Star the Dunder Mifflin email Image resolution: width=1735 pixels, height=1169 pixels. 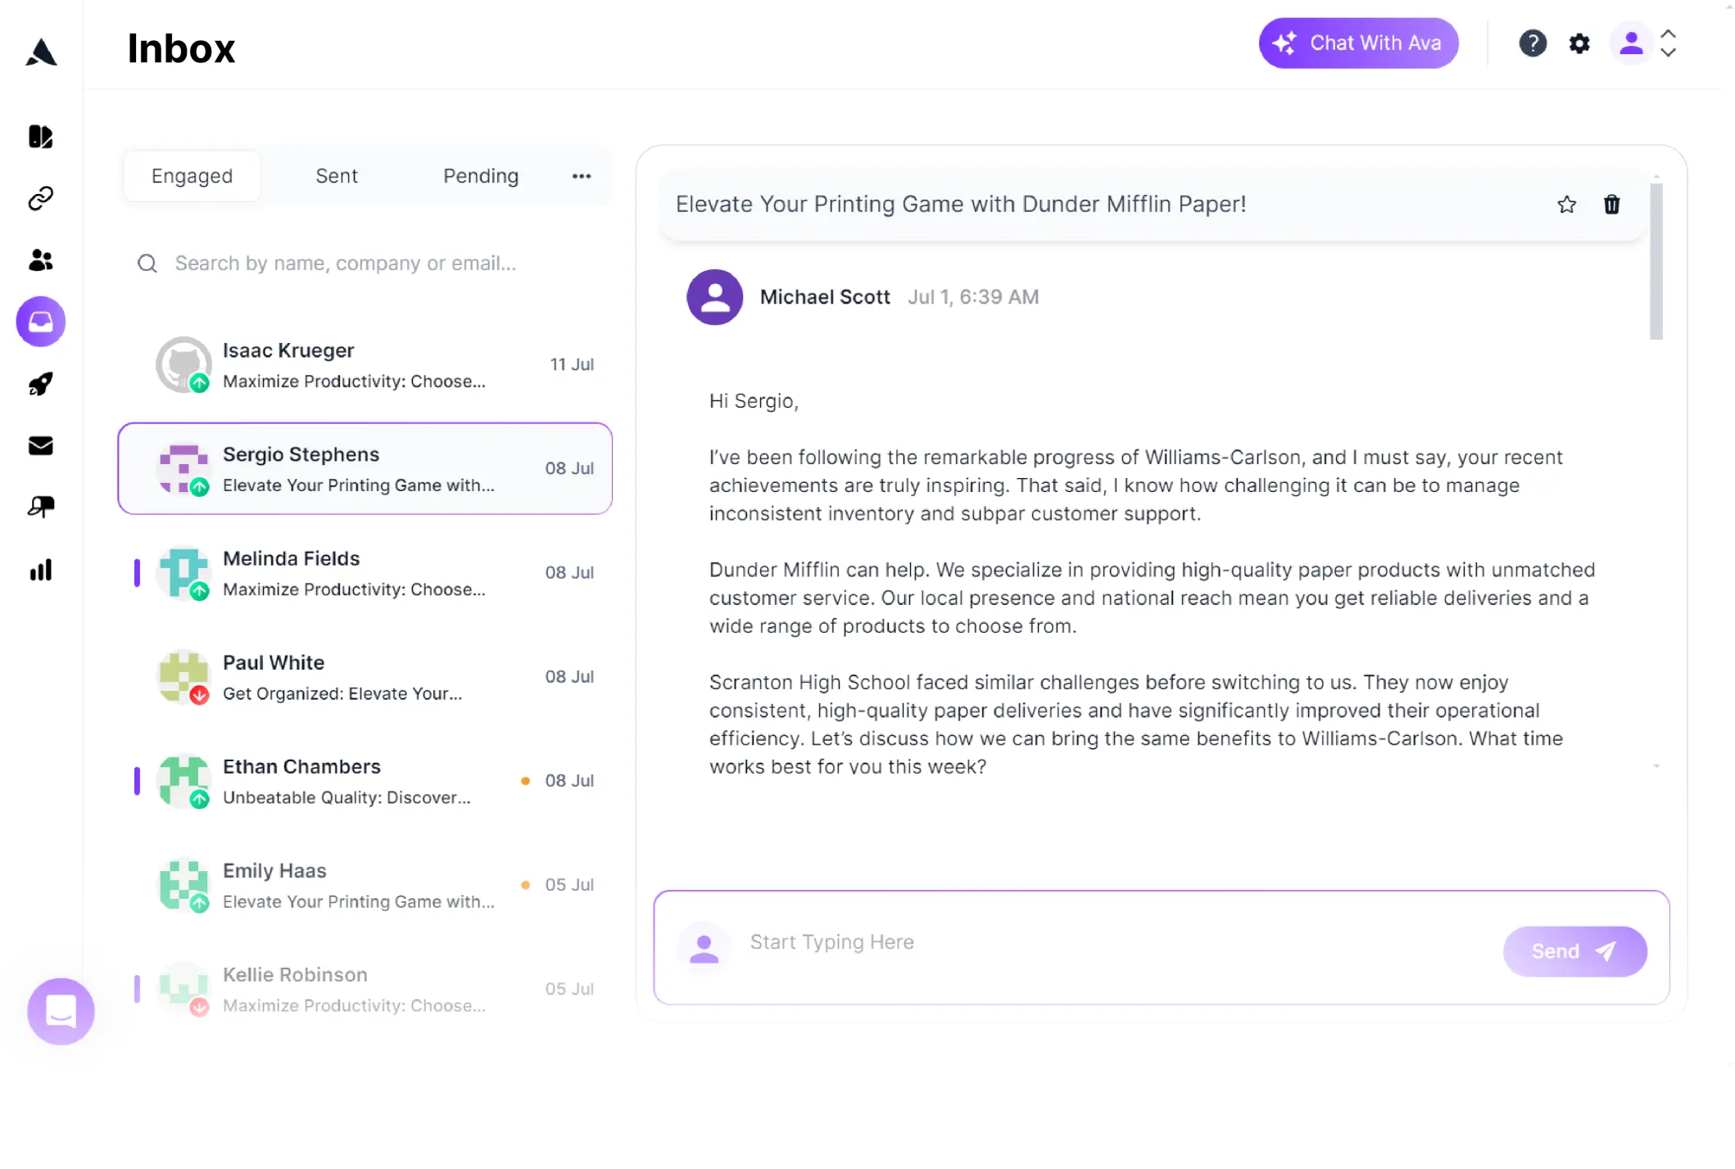1566,205
